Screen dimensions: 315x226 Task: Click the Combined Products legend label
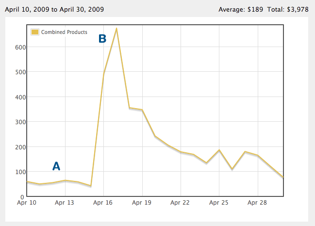(x=64, y=32)
